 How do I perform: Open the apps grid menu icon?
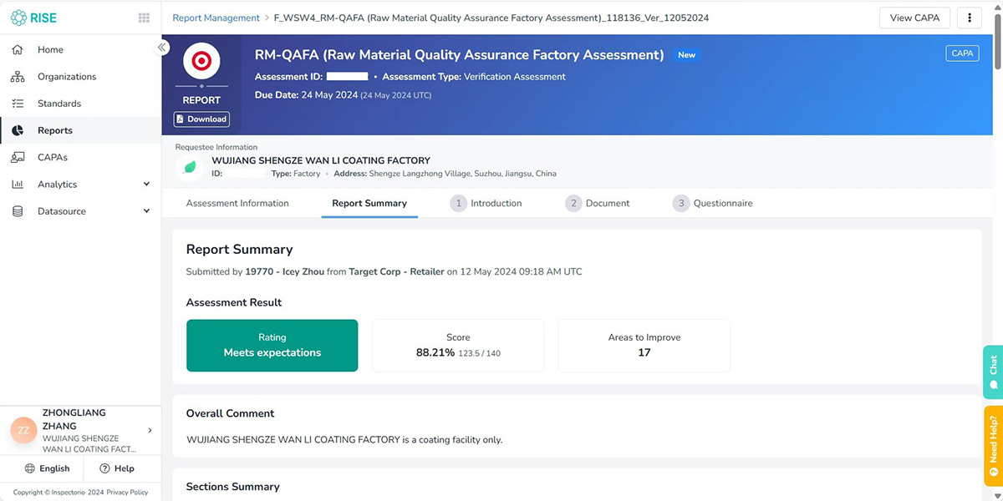coord(144,18)
